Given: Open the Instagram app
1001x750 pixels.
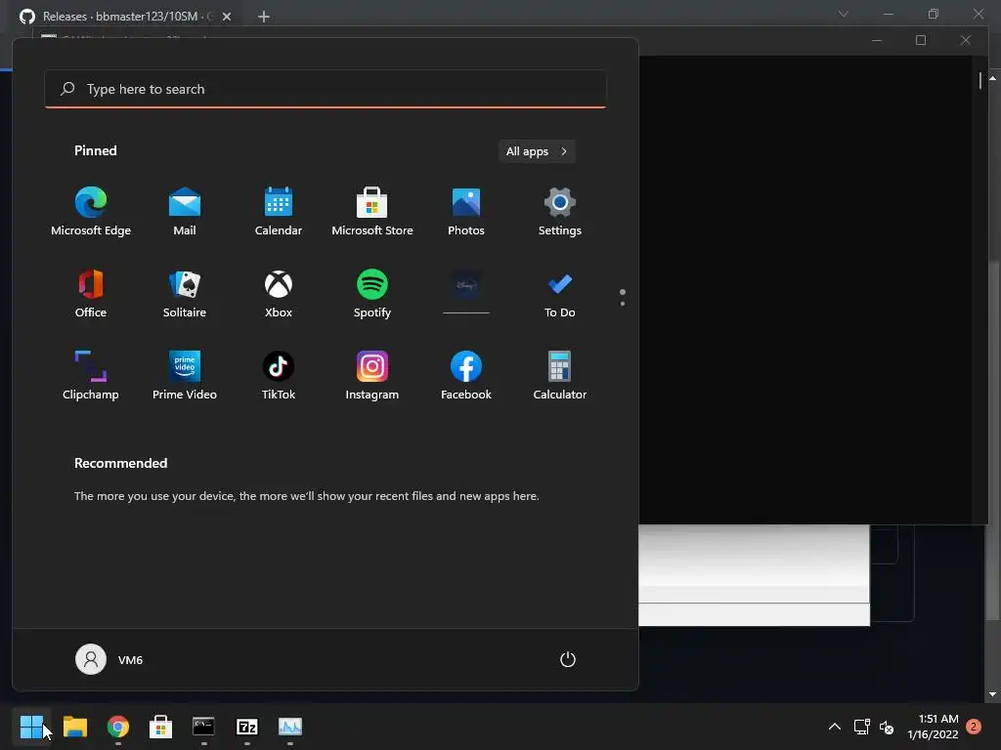Looking at the screenshot, I should [x=372, y=376].
